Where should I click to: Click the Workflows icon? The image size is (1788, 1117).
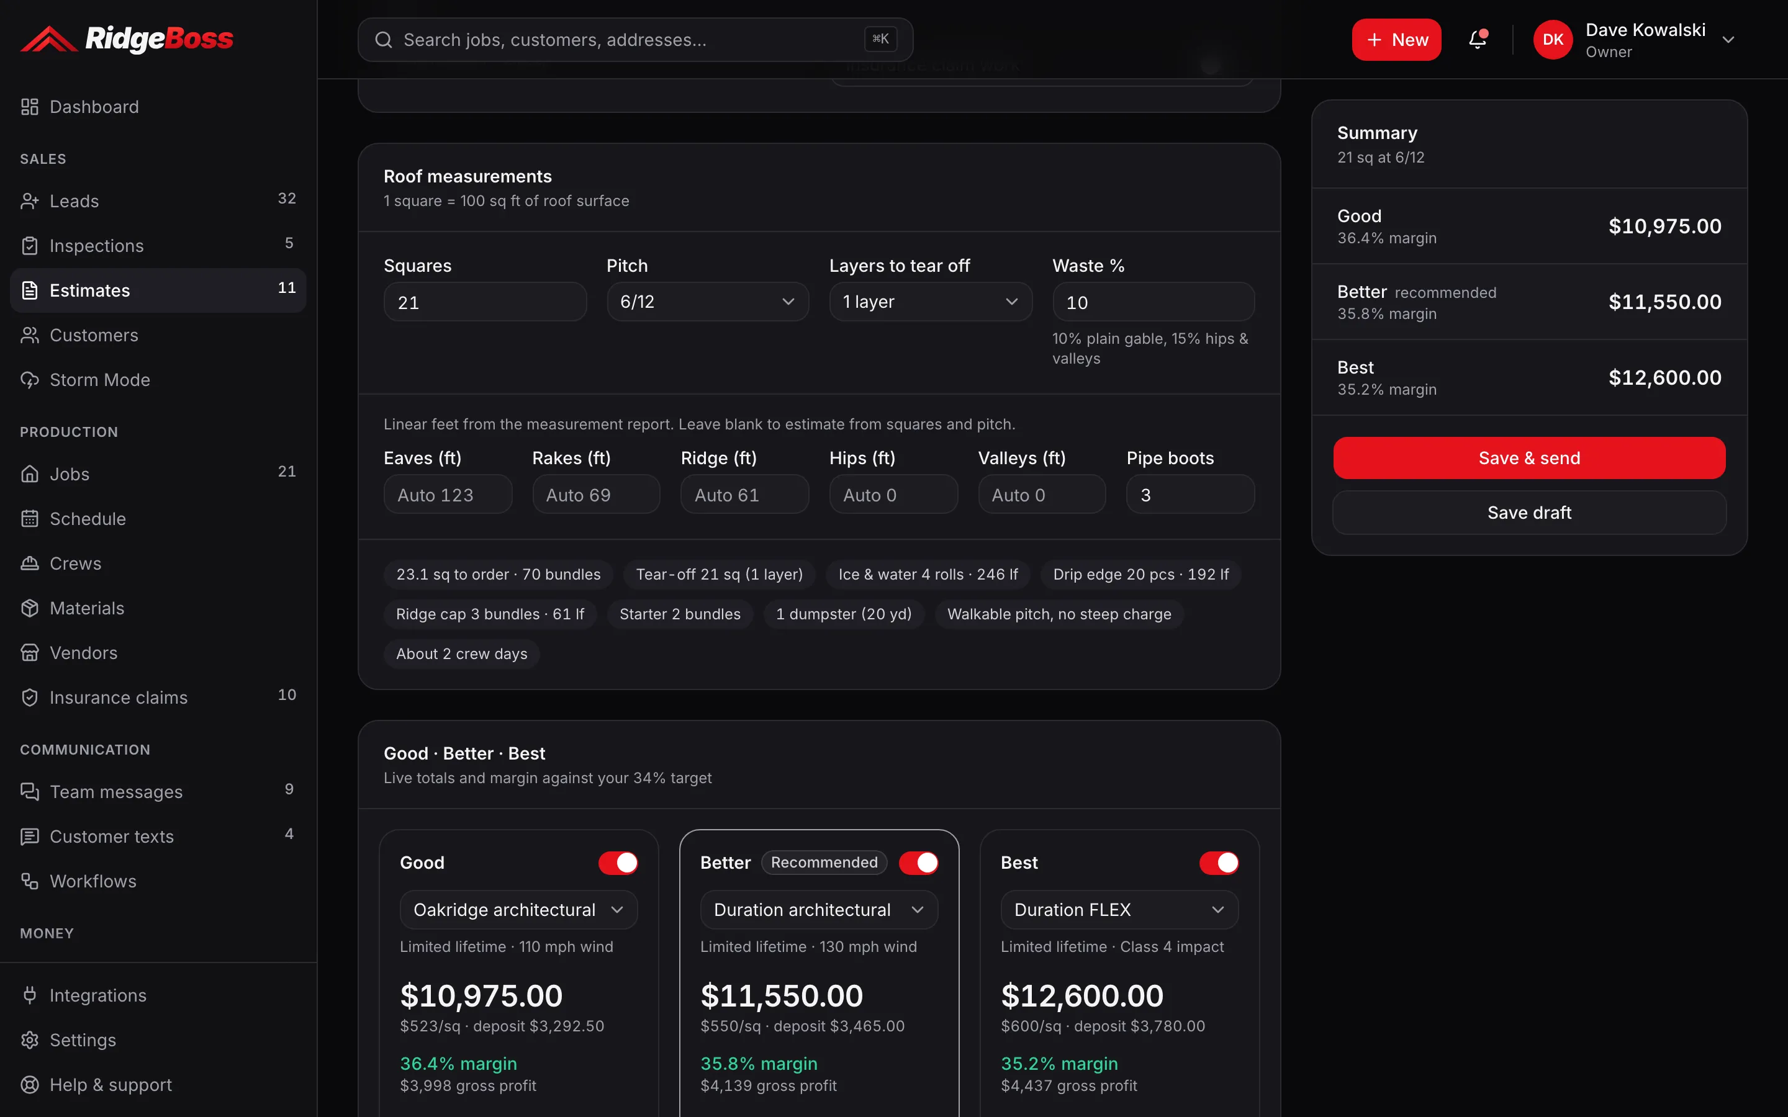click(x=30, y=881)
